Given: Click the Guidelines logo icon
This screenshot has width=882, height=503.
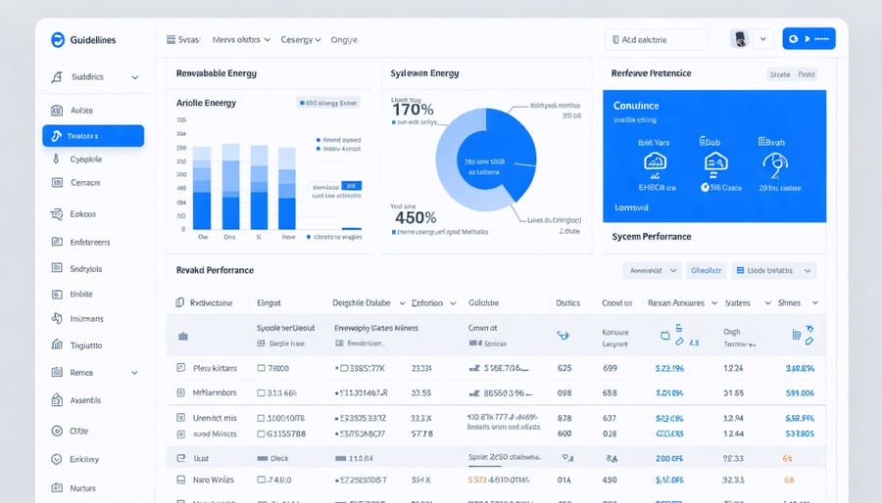Looking at the screenshot, I should click(x=57, y=39).
